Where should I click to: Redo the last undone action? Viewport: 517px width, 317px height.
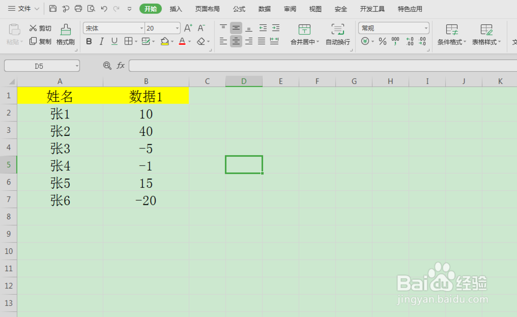[x=116, y=9]
